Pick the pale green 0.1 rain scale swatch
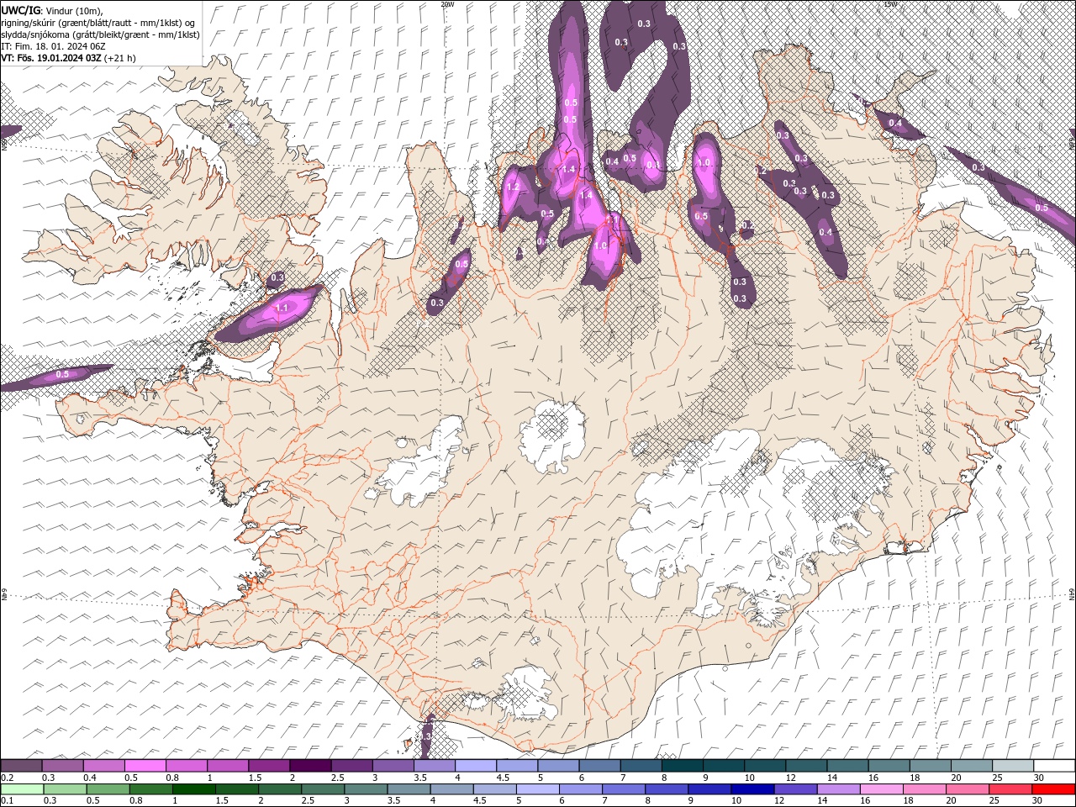Viewport: 1076px width, 807px height. pos(21,789)
